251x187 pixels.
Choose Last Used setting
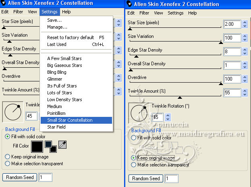(x=77, y=44)
